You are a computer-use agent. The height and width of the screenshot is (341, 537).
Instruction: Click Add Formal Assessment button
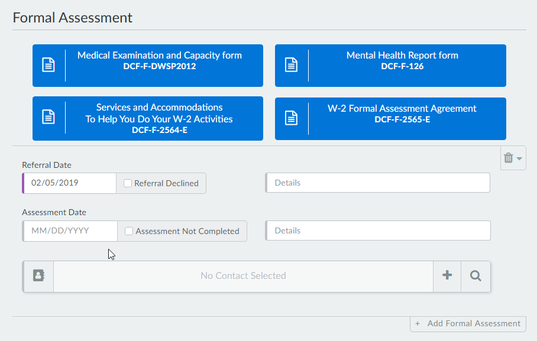coord(468,323)
